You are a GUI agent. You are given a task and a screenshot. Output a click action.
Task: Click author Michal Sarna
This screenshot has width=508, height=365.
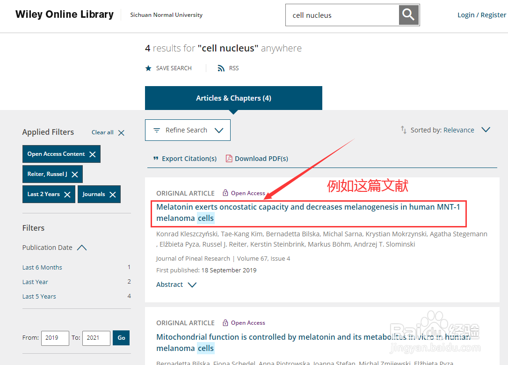[x=342, y=234]
